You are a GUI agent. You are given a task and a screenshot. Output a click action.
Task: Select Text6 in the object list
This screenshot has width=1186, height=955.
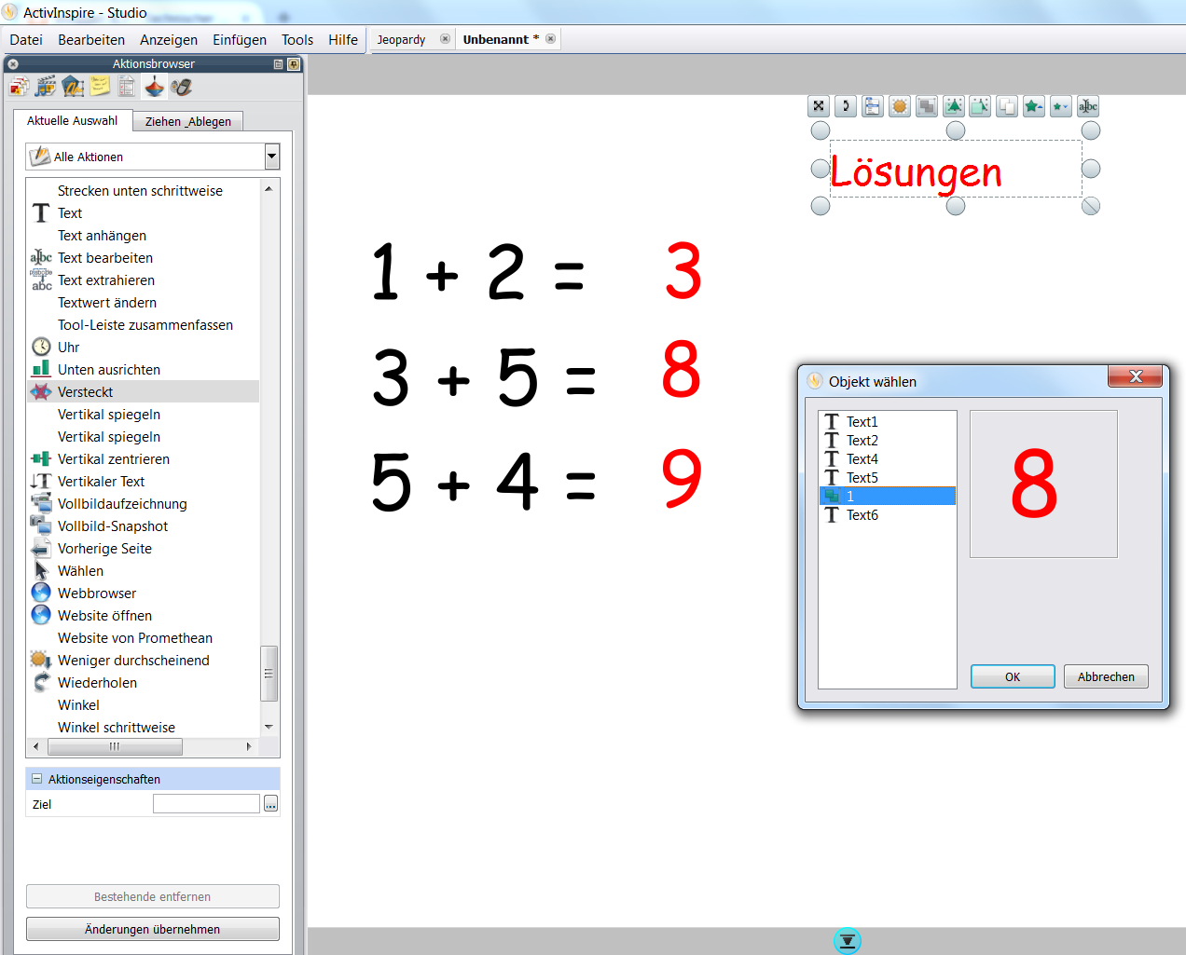click(x=888, y=515)
